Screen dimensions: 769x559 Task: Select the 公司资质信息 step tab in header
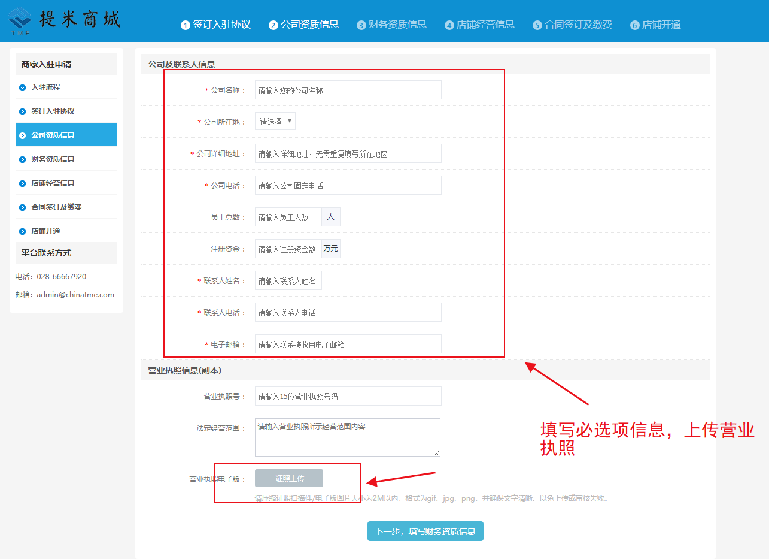pos(304,25)
